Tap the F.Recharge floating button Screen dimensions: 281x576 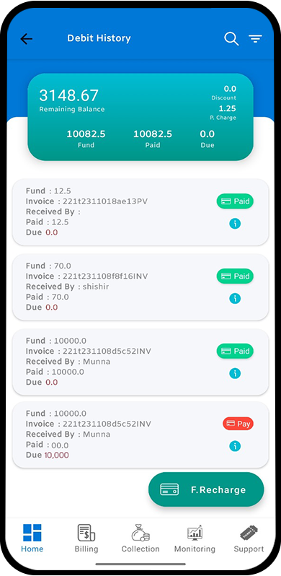tap(206, 489)
